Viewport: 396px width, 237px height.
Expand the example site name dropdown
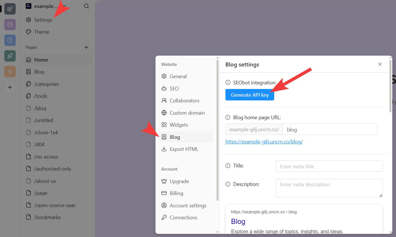tap(64, 6)
